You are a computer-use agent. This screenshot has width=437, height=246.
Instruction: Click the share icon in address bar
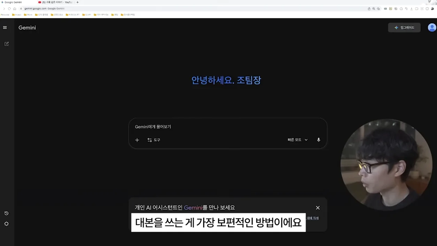(x=369, y=9)
